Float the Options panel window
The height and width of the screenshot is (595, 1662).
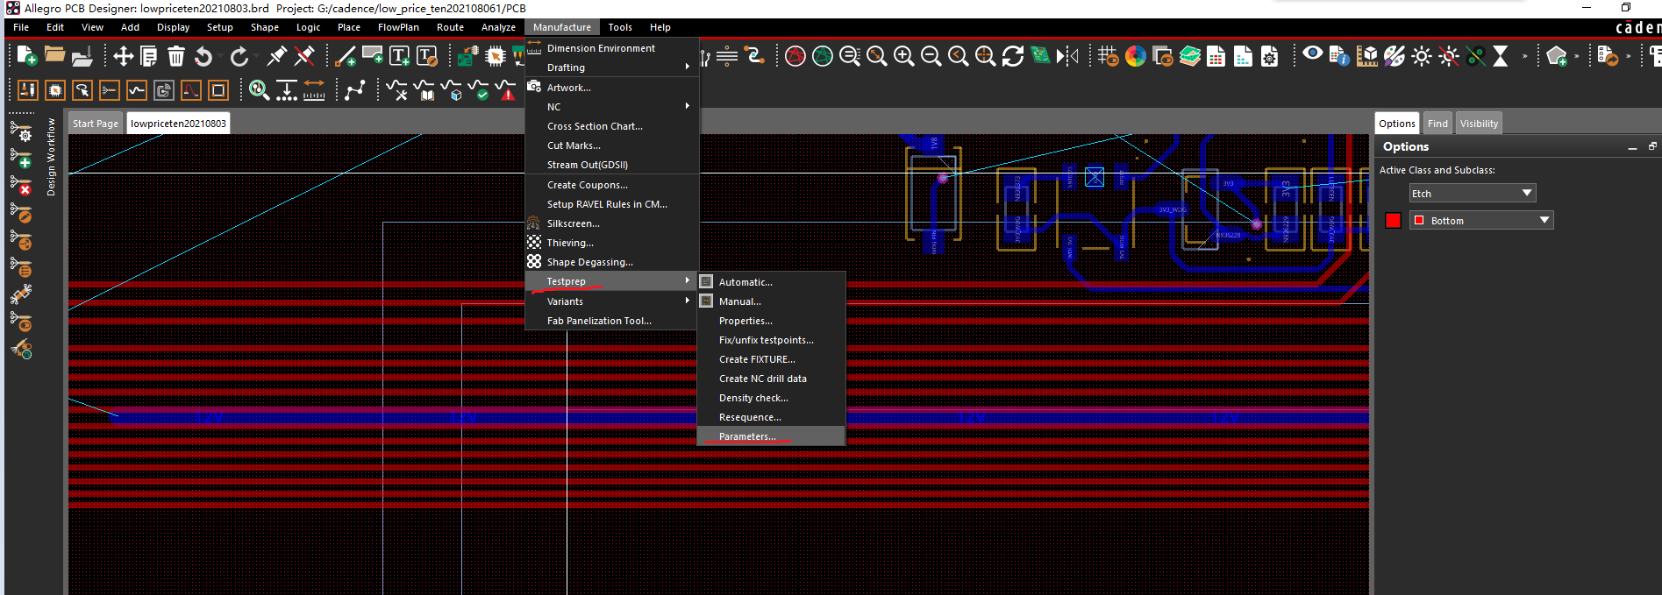coord(1652,146)
